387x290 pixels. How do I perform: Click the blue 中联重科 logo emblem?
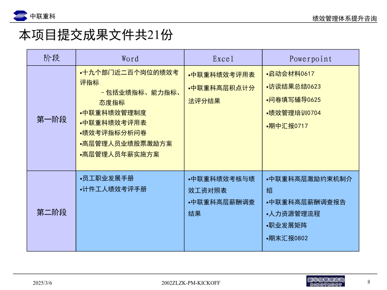tap(20, 16)
